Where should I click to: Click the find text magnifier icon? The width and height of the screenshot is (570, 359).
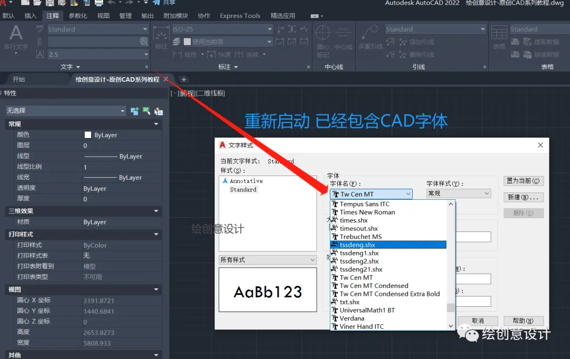tap(144, 41)
